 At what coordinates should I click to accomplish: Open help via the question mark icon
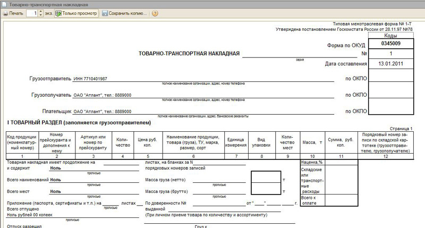155,13
